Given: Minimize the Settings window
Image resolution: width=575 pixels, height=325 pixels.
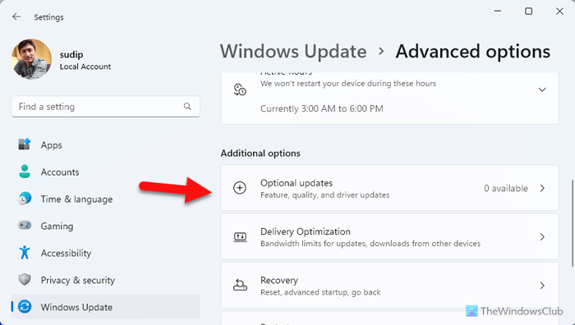Looking at the screenshot, I should (498, 11).
